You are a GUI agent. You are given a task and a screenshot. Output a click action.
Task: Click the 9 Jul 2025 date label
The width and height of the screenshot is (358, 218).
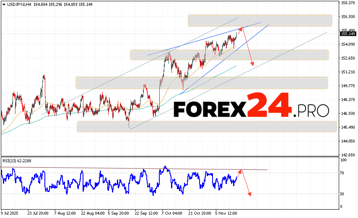click(x=9, y=213)
